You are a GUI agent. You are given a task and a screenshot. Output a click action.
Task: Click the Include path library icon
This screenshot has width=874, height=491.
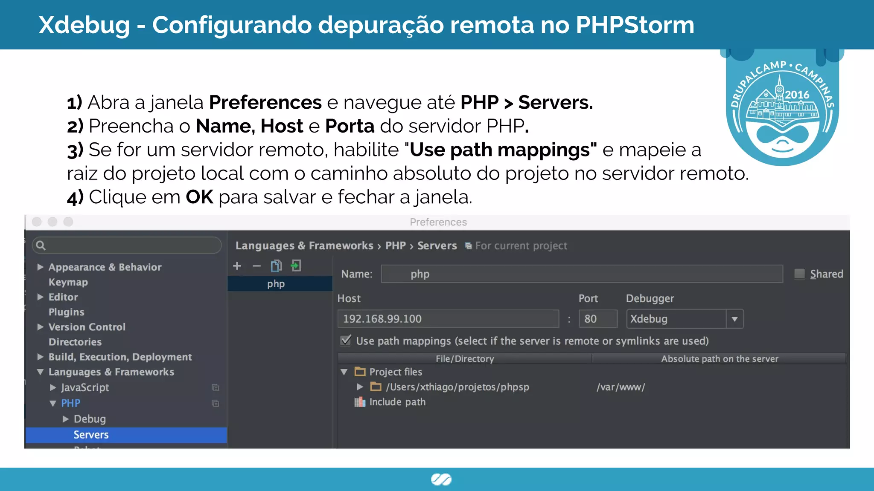360,402
